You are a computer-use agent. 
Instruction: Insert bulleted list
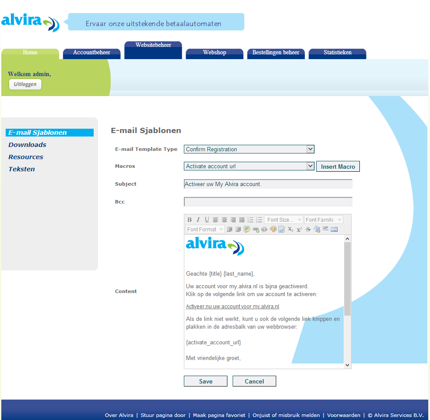[259, 220]
